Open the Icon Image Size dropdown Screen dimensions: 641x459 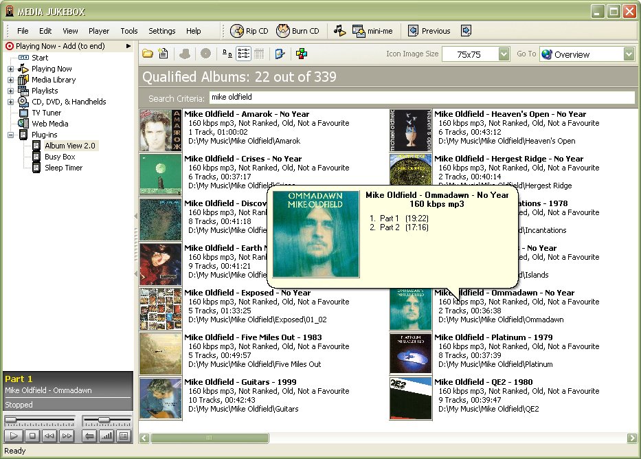[504, 54]
